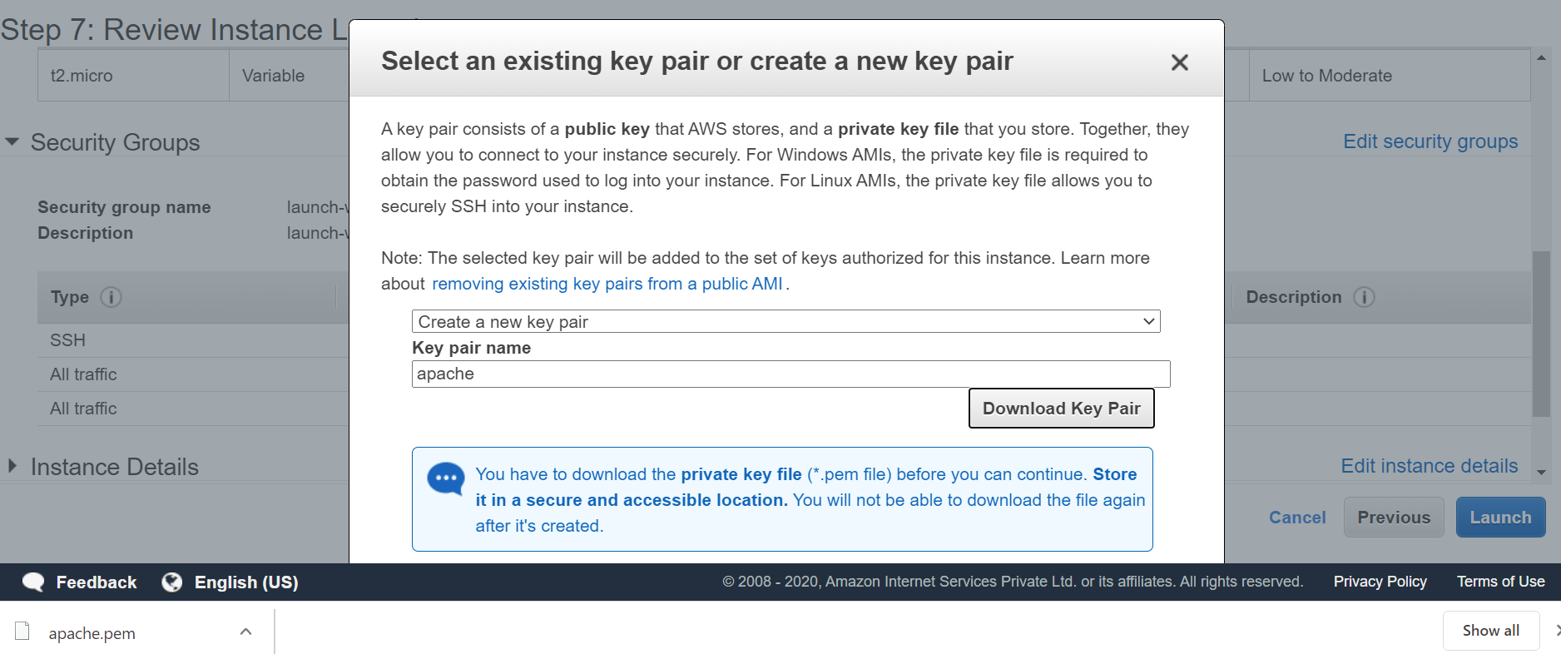Collapse the Security Groups section
1561x659 pixels.
point(12,141)
